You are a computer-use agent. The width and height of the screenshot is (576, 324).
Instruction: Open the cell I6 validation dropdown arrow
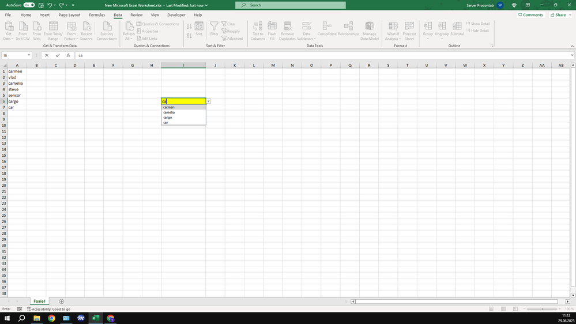[x=208, y=101]
